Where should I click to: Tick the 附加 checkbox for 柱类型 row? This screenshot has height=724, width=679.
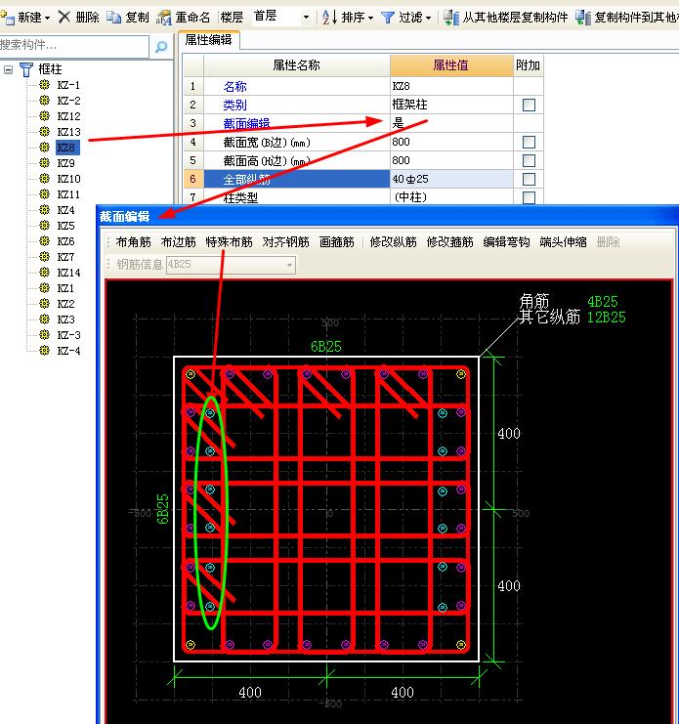pos(529,197)
